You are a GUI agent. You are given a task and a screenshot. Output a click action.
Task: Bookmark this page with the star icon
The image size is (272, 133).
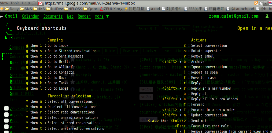coord(261,3)
